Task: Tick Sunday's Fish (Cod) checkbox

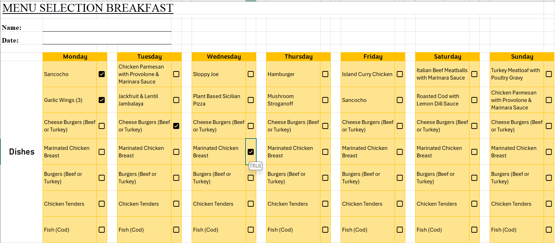Action: tap(549, 230)
